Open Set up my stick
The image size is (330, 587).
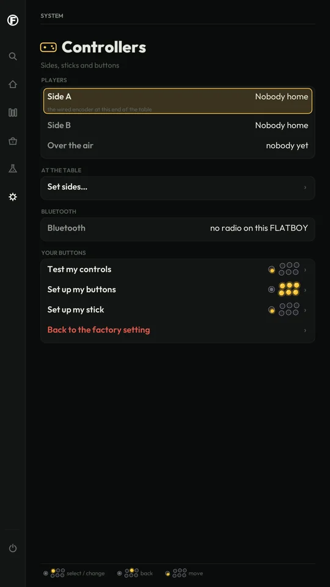click(178, 310)
